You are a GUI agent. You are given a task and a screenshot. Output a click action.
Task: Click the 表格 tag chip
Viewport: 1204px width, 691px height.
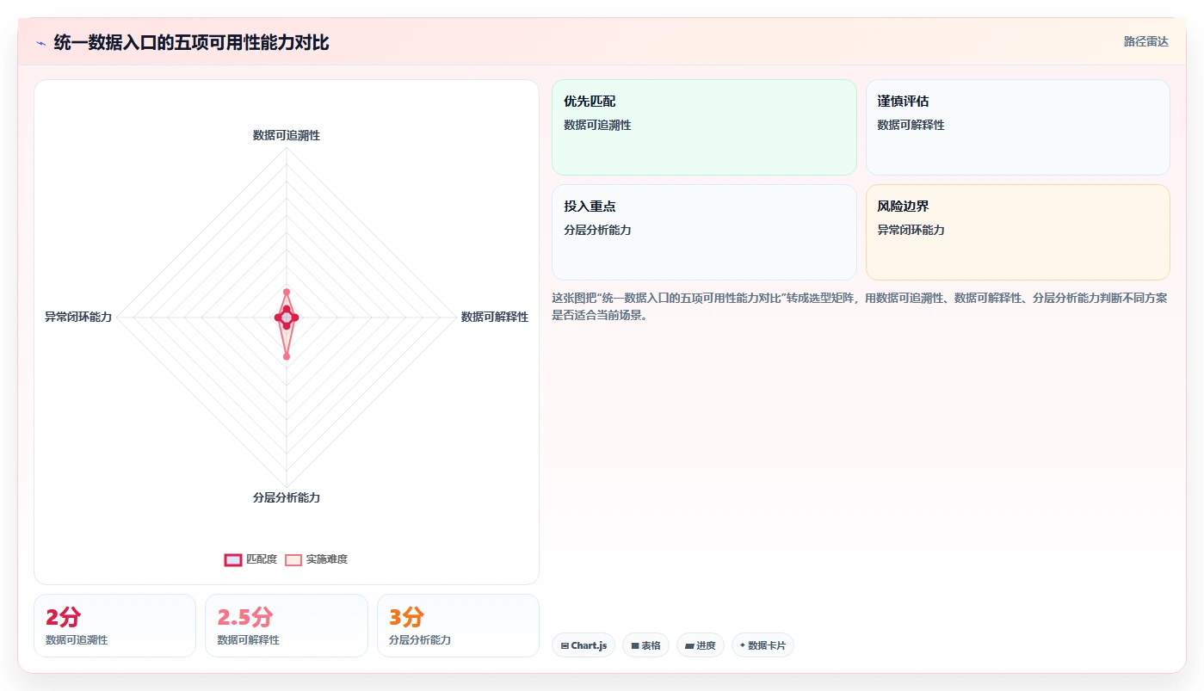pos(645,645)
